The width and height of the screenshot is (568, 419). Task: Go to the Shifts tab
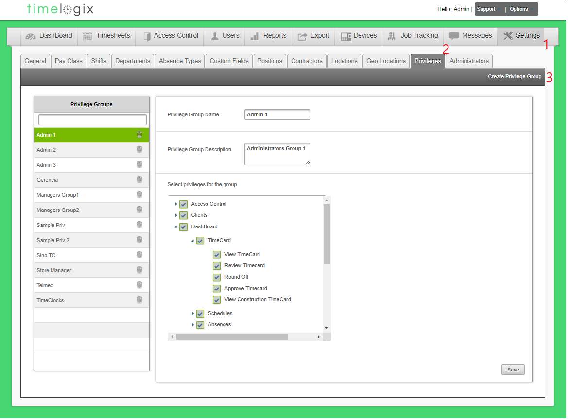pos(99,61)
